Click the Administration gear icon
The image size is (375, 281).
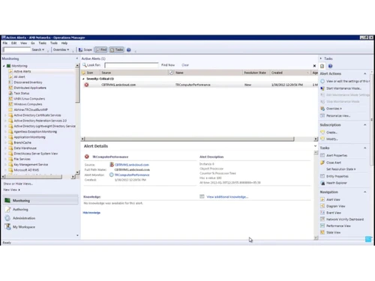click(8, 218)
